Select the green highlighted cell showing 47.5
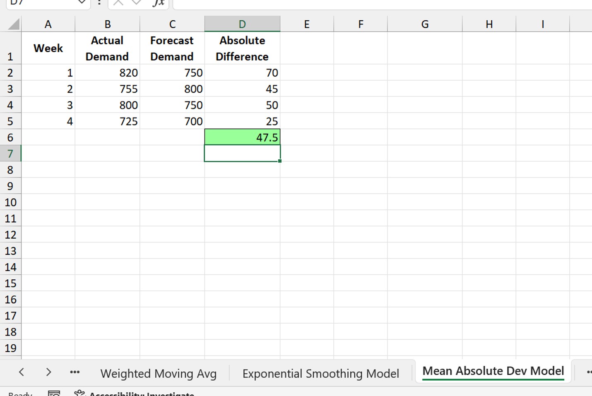Viewport: 592px width, 396px height. click(x=242, y=137)
